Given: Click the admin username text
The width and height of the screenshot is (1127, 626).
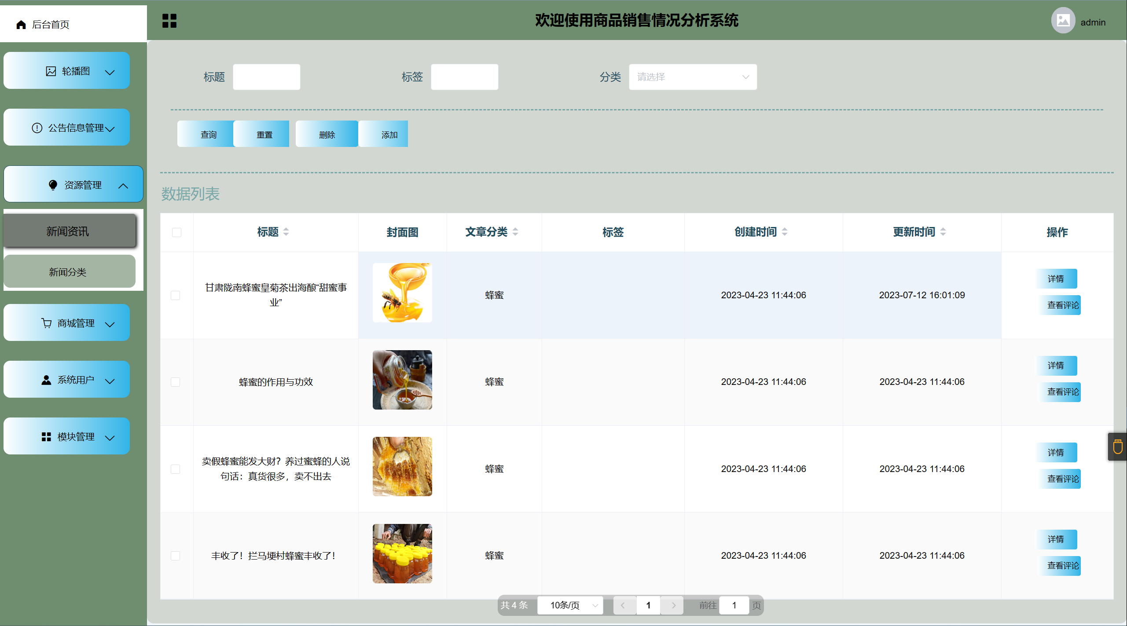Looking at the screenshot, I should point(1093,22).
